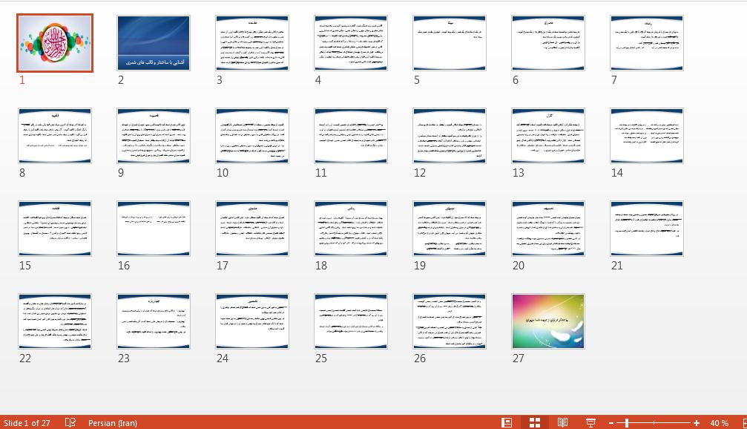This screenshot has height=429, width=747.
Task: Select the colorful final slide 27 thumbnail
Action: (x=548, y=321)
